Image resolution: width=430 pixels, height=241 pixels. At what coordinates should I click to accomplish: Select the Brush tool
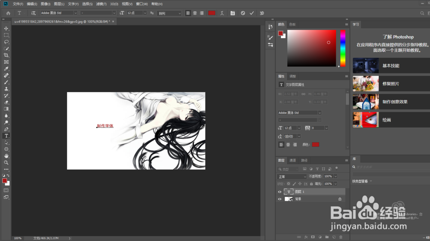[6, 82]
